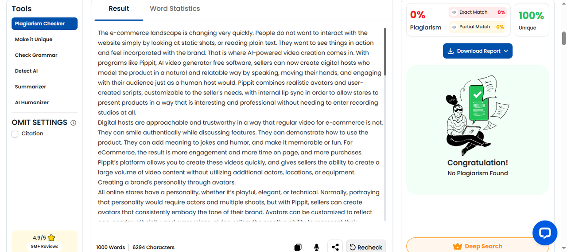
Task: Select the Result tab
Action: (x=119, y=8)
